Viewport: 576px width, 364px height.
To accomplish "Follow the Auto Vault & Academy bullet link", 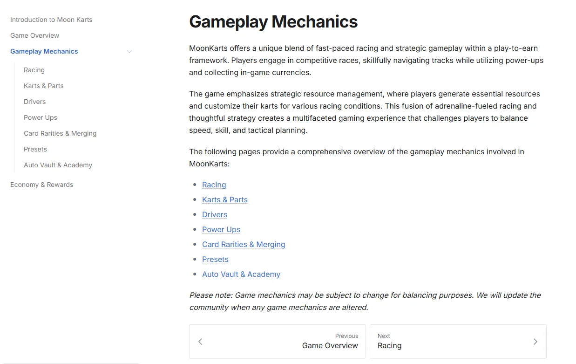I will point(241,274).
